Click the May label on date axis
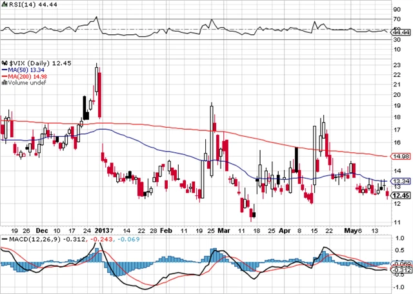The width and height of the screenshot is (413, 294). tap(351, 231)
